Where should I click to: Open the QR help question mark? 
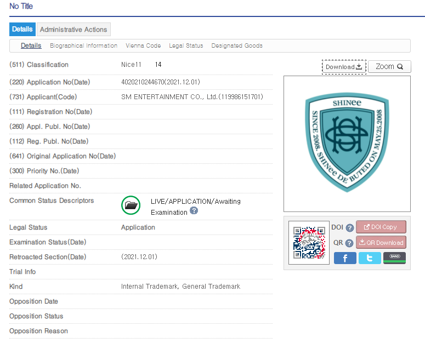click(x=349, y=243)
